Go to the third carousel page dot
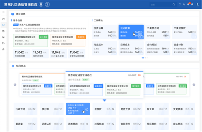This screenshot has width=202, height=132. [147, 58]
